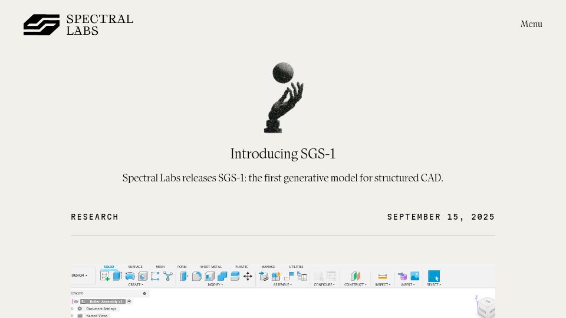Switch to the SHEET METAL tab
Viewport: 566px width, 318px height.
(211, 267)
